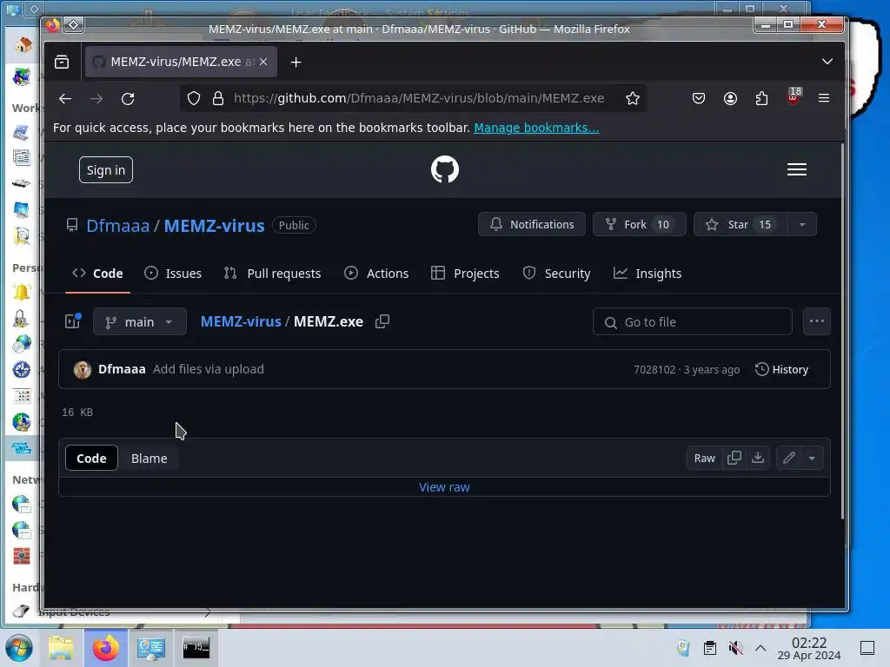Screen dimensions: 890x667
Task: Open Dfmaaa commit author avatar
Action: (83, 370)
